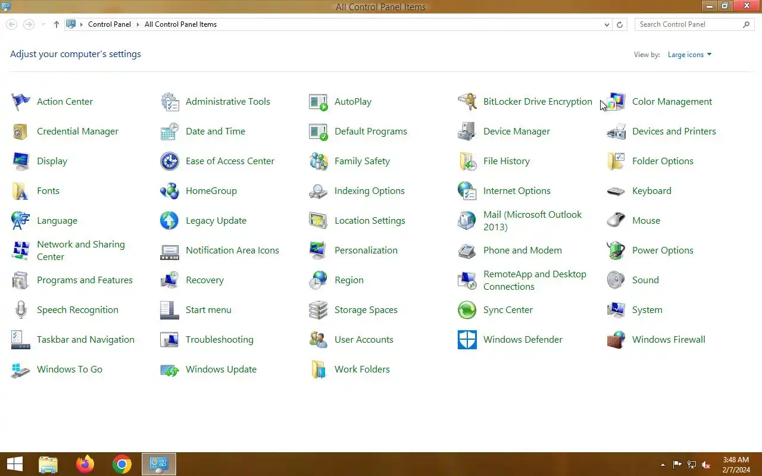The width and height of the screenshot is (762, 476).
Task: Select the Control Panel breadcrumb segment
Action: coord(110,24)
